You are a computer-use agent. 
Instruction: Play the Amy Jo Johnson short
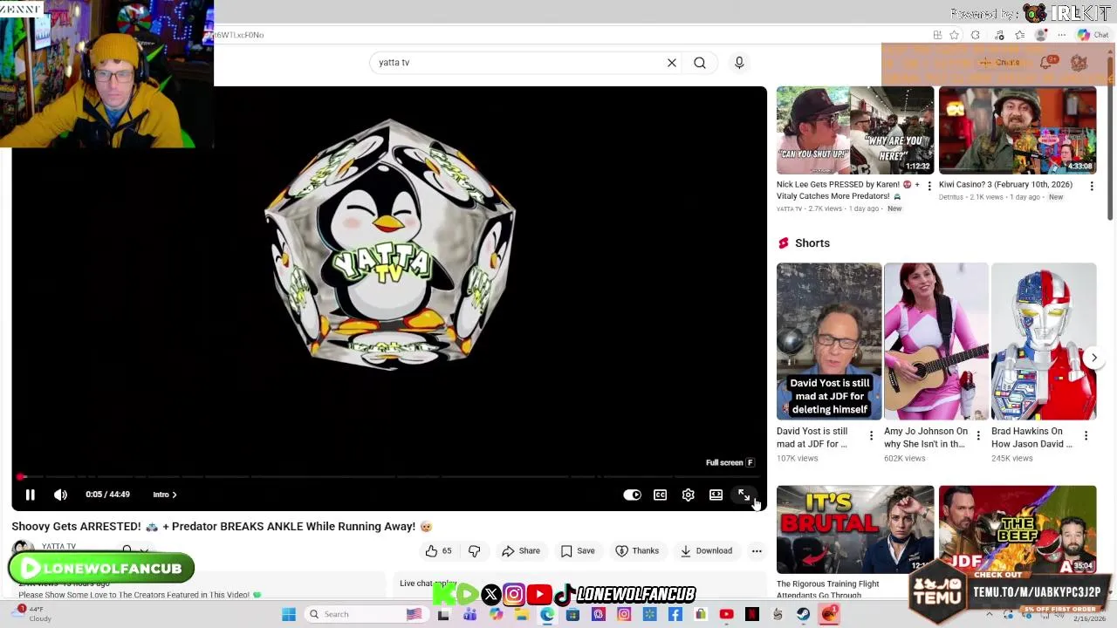(936, 341)
